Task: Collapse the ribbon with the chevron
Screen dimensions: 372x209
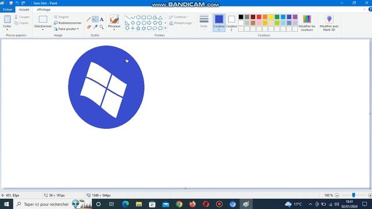Action: [x=364, y=9]
